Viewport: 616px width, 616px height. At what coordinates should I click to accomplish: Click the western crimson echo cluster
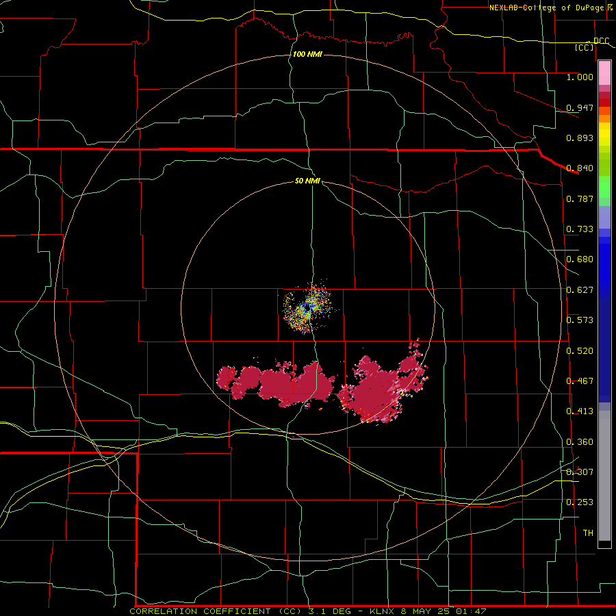coord(277,383)
